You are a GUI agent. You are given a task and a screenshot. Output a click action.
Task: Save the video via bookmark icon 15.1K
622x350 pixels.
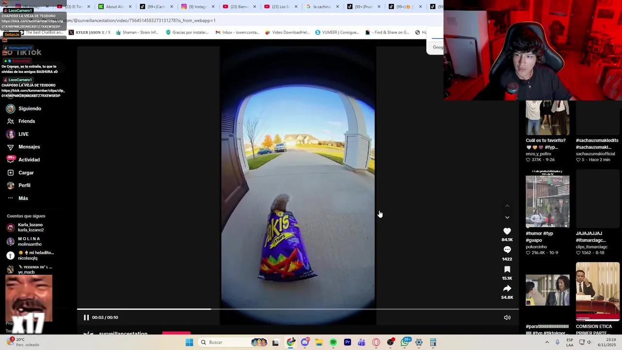click(507, 269)
